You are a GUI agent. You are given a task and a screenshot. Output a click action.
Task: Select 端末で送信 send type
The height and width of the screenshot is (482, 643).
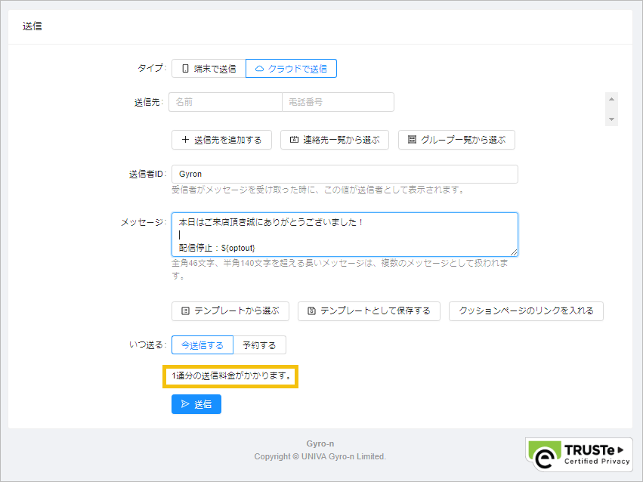coord(209,69)
